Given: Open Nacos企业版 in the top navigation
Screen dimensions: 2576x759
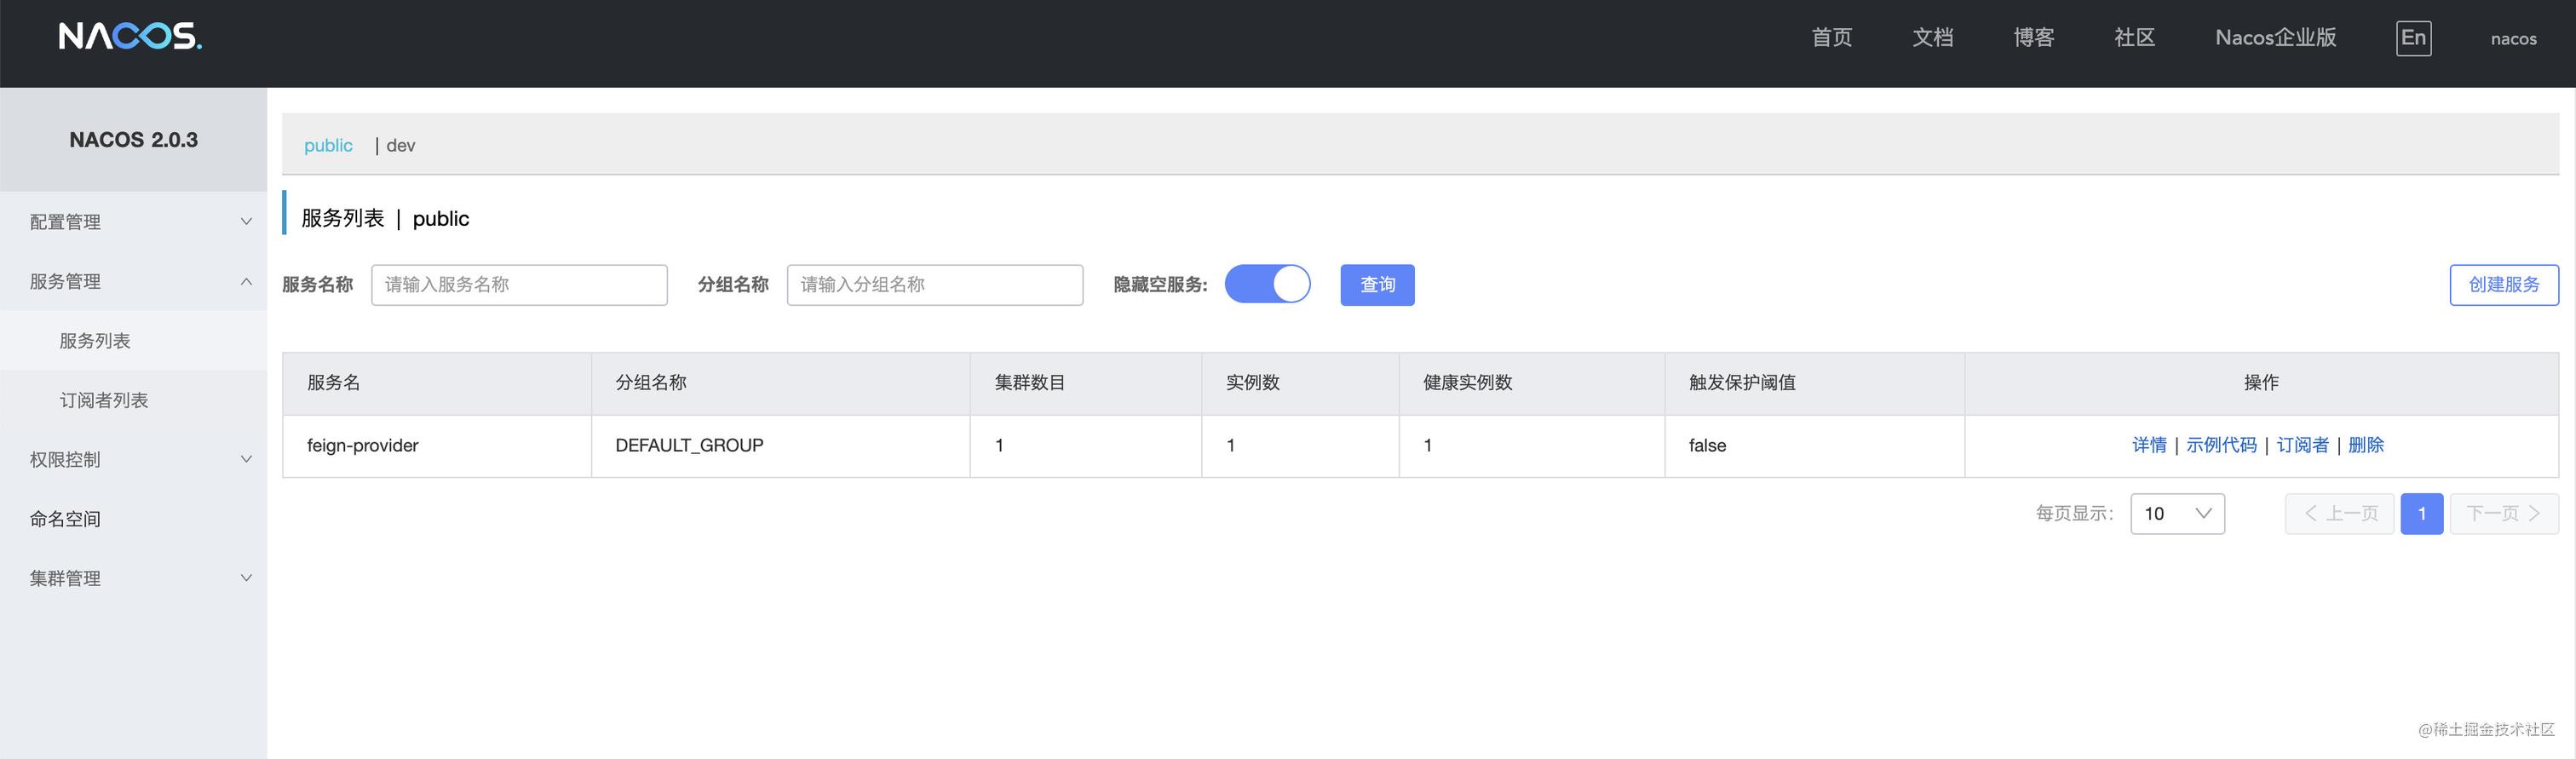Looking at the screenshot, I should (2276, 37).
